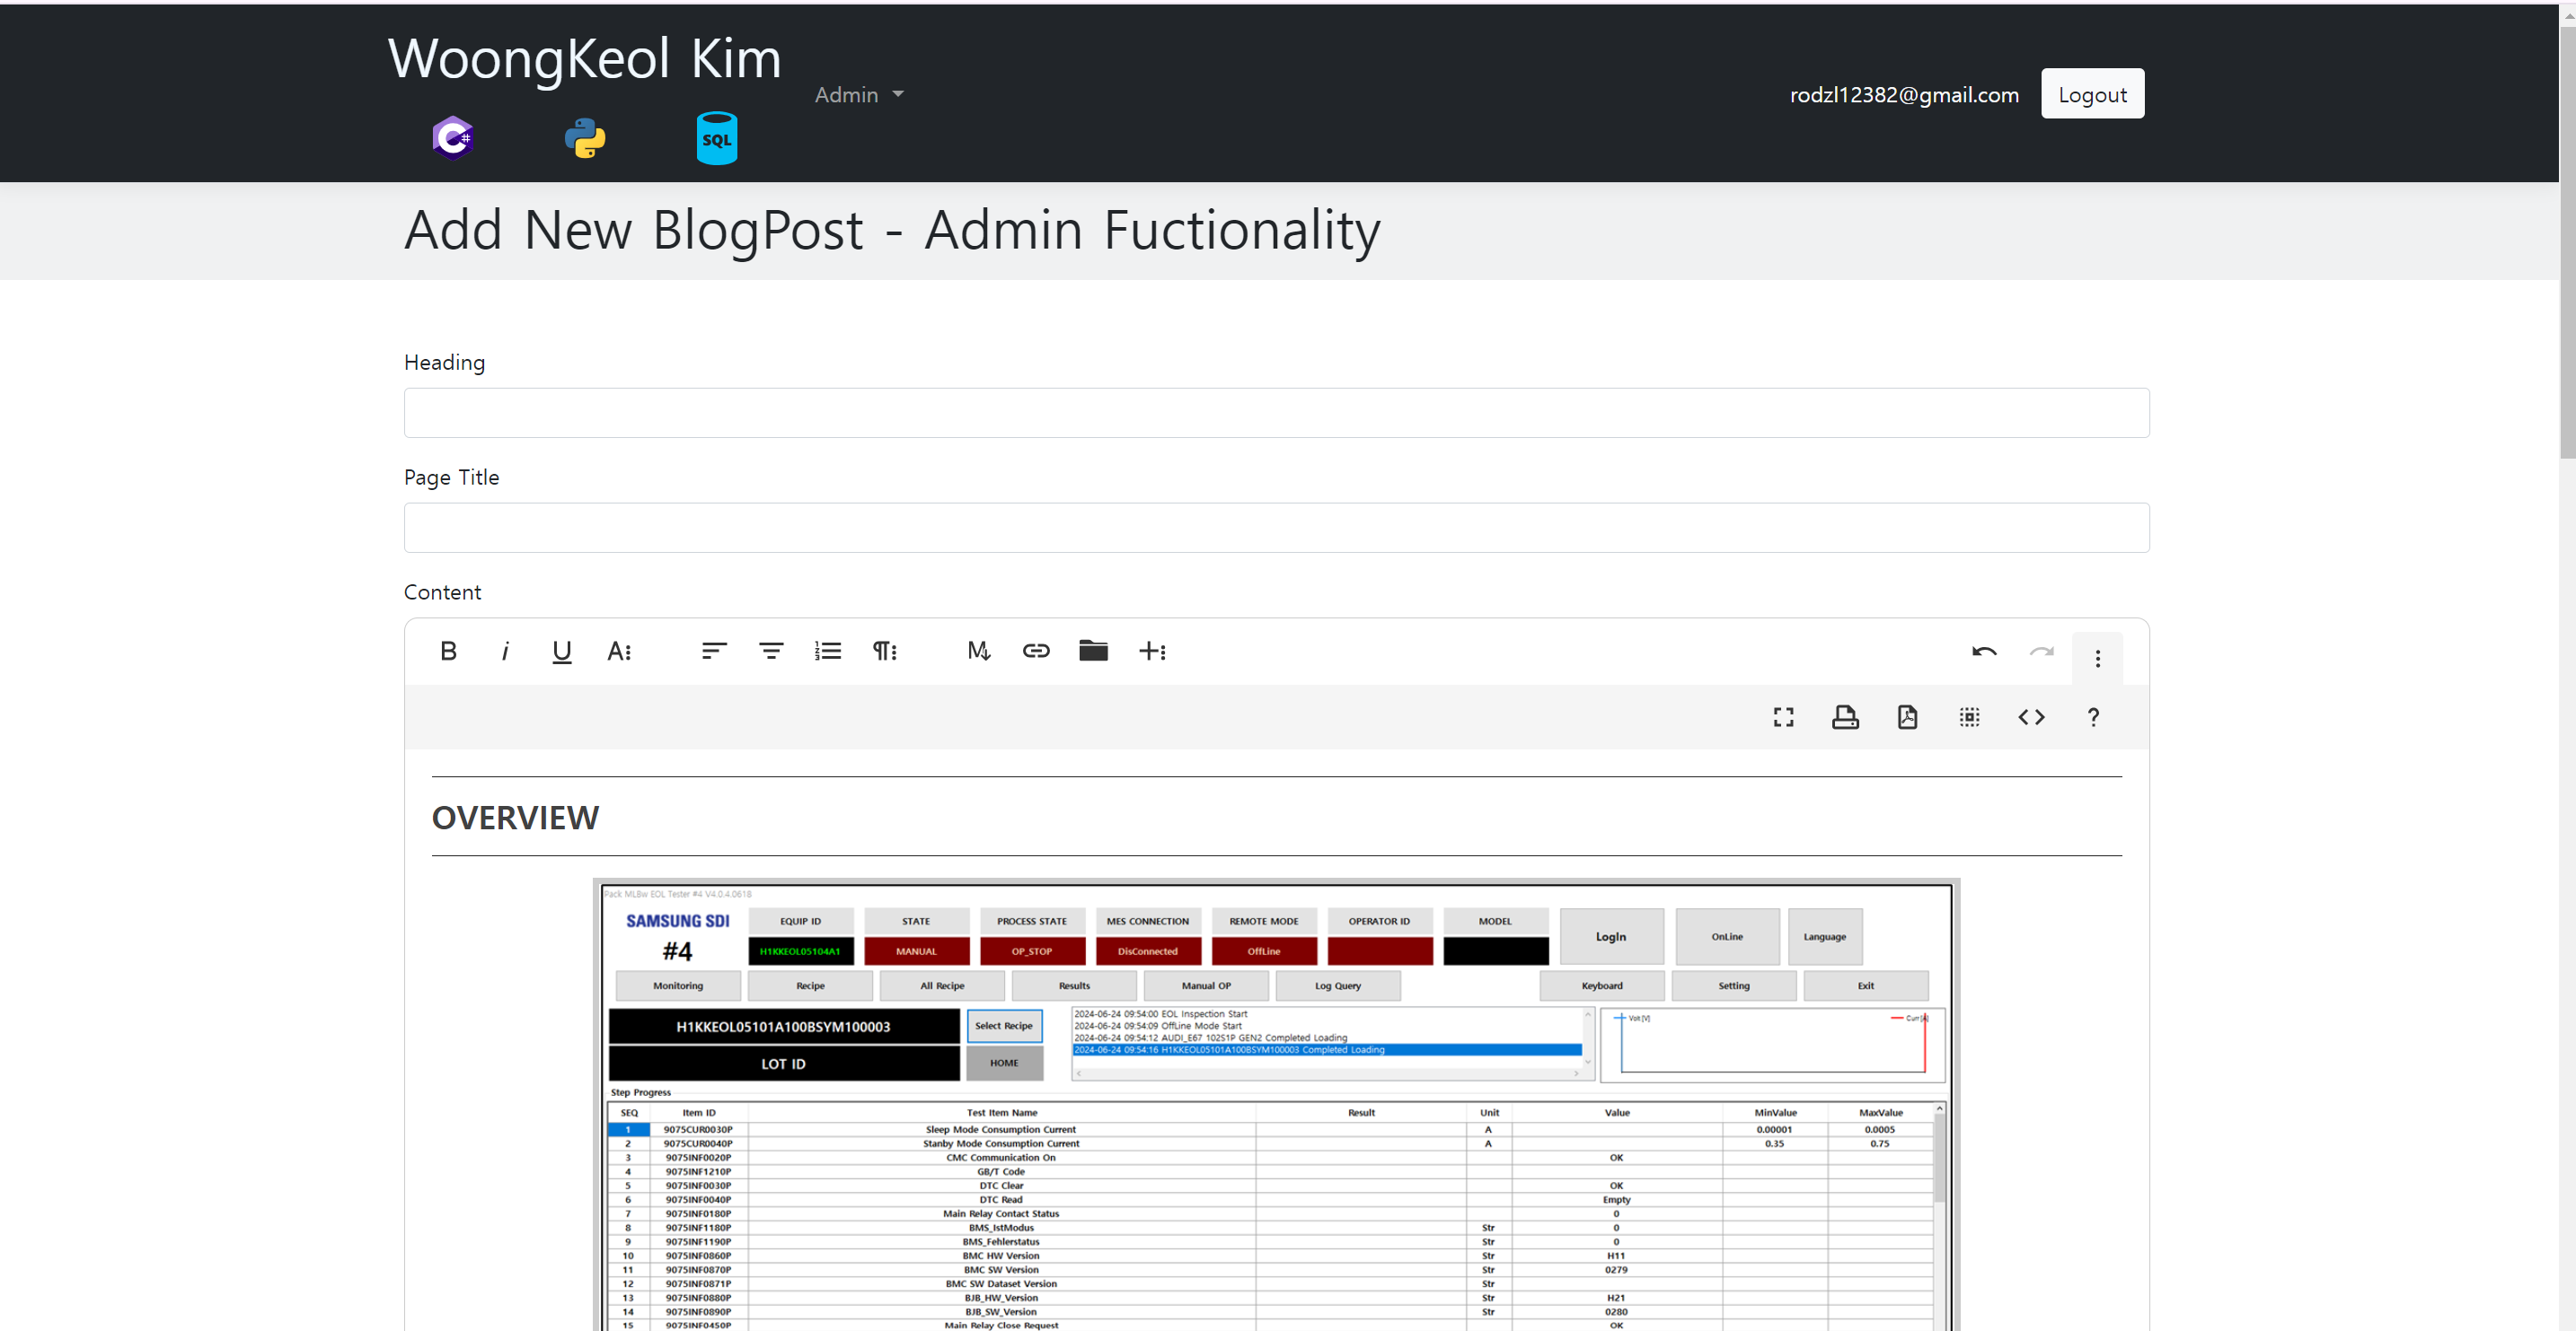Viewport: 2576px width, 1331px height.
Task: Select all content in editor
Action: [1969, 717]
